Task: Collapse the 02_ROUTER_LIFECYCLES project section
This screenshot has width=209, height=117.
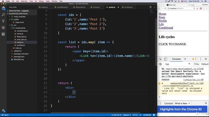Action: (x=18, y=14)
